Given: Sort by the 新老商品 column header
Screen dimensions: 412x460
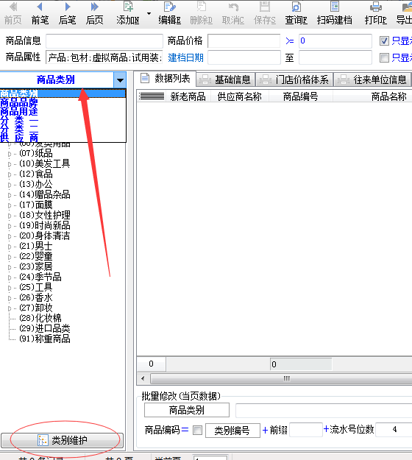Looking at the screenshot, I should tap(188, 96).
